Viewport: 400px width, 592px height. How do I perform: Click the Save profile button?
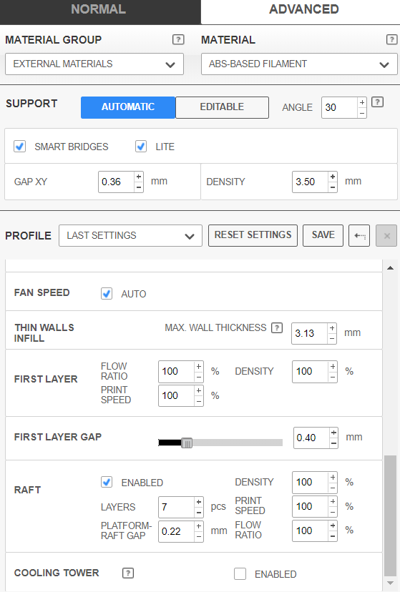pos(323,235)
